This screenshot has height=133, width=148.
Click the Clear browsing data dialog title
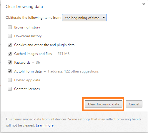24,7
